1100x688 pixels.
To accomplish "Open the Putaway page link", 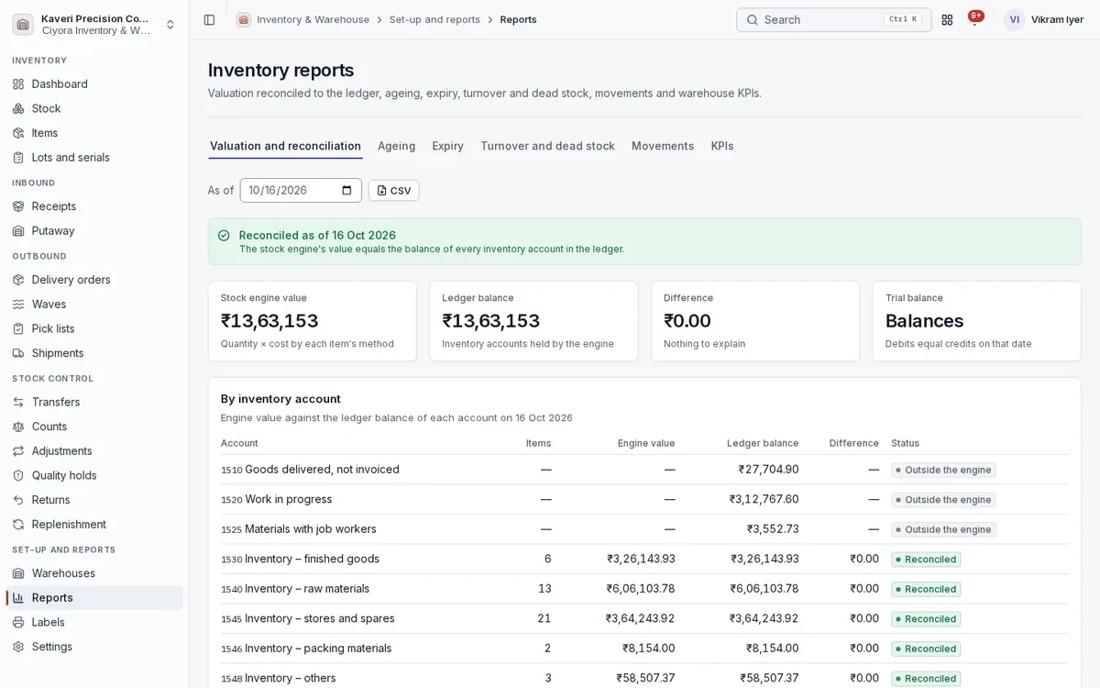I will (x=94, y=231).
